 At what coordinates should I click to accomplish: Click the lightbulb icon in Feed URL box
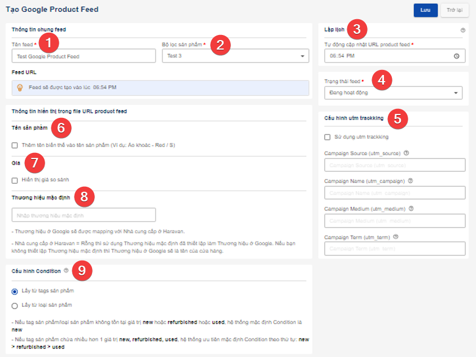[20, 87]
